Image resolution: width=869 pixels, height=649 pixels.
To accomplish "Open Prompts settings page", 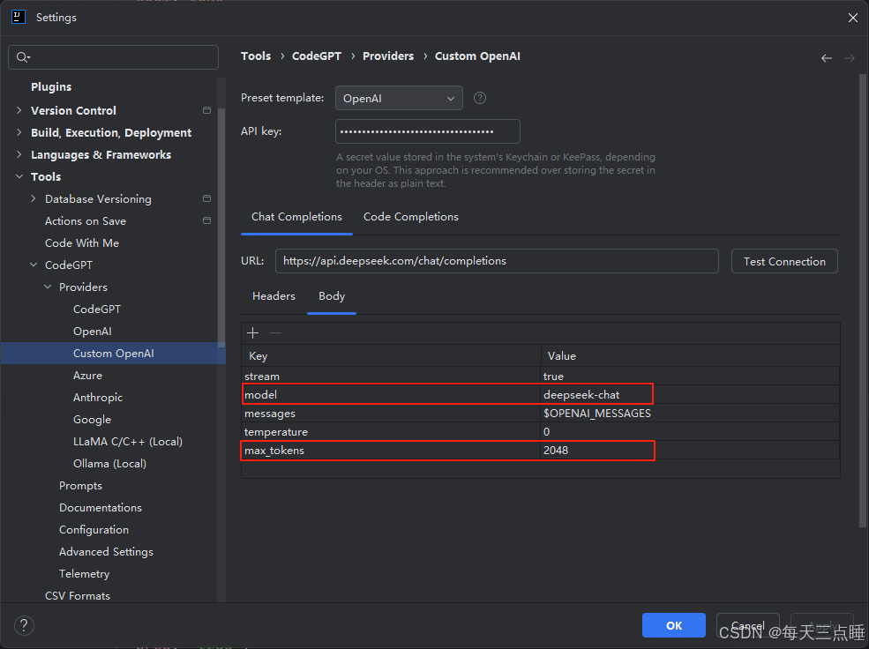I will click(80, 486).
